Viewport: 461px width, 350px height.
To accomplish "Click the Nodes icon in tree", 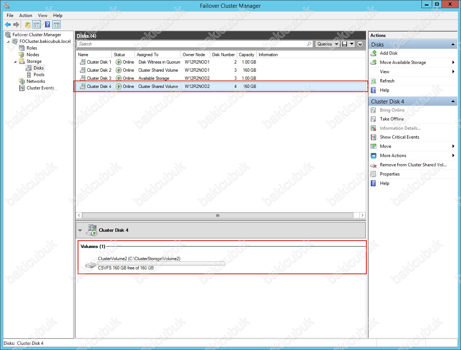I will tap(22, 55).
